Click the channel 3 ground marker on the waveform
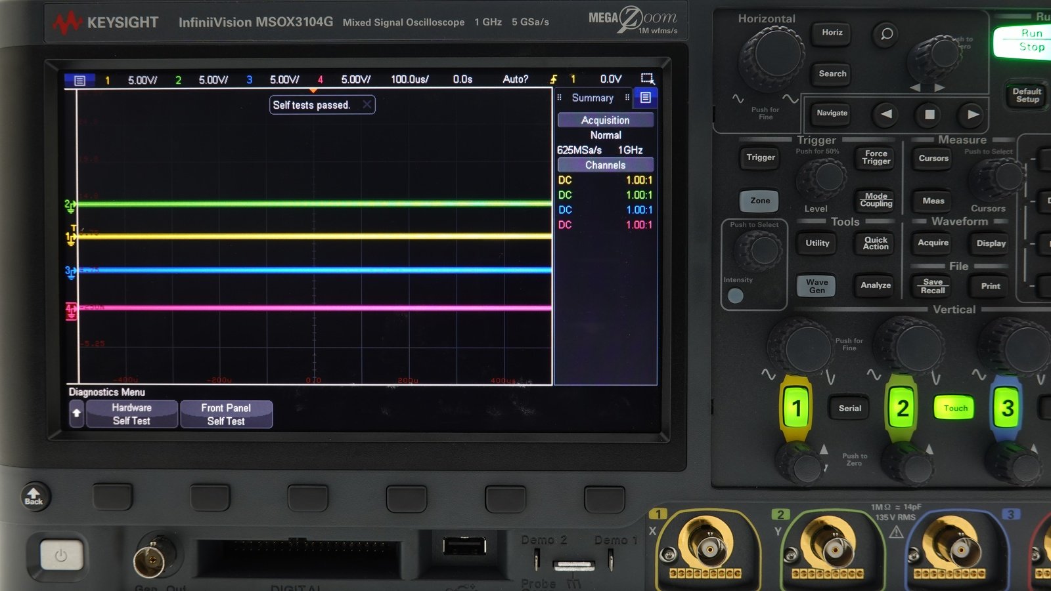The height and width of the screenshot is (591, 1051). (x=70, y=272)
